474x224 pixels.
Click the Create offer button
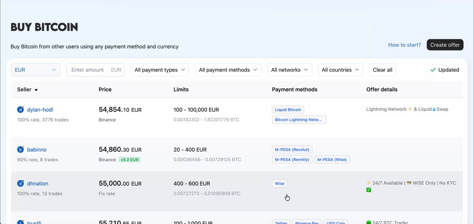(x=445, y=45)
